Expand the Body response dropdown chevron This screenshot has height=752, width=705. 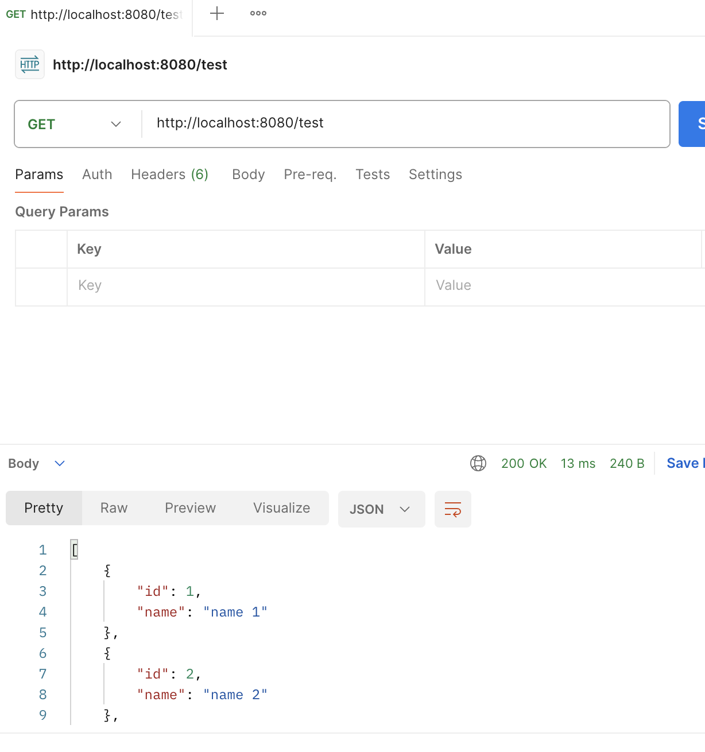click(60, 463)
